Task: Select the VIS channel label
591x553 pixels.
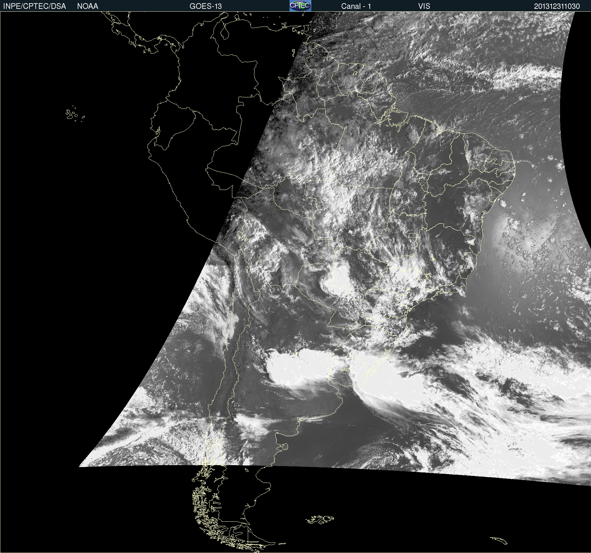Action: [x=424, y=6]
